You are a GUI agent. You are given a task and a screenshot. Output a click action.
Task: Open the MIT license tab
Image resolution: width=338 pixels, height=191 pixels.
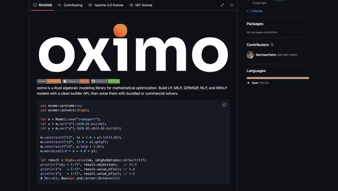coord(141,5)
